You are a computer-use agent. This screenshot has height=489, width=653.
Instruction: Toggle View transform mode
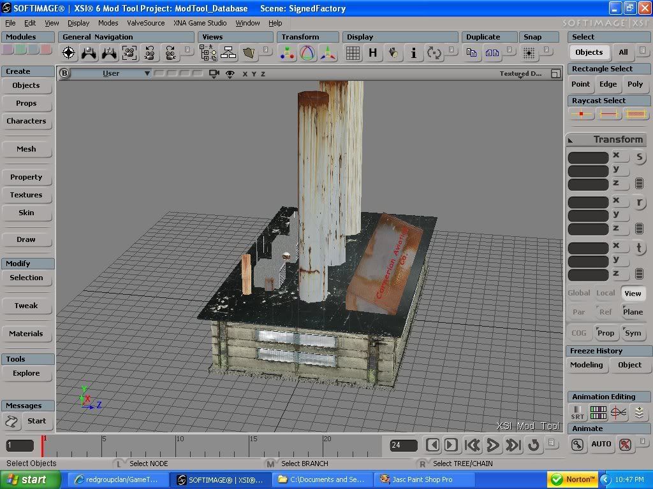coord(633,294)
